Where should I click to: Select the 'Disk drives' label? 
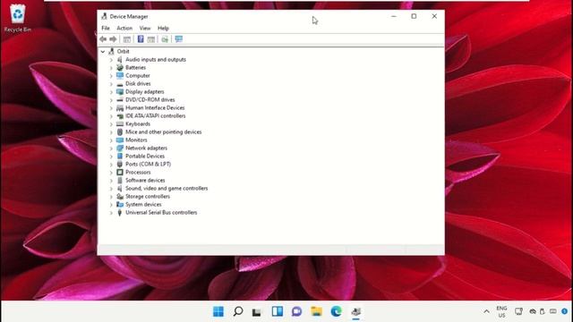[x=138, y=83]
